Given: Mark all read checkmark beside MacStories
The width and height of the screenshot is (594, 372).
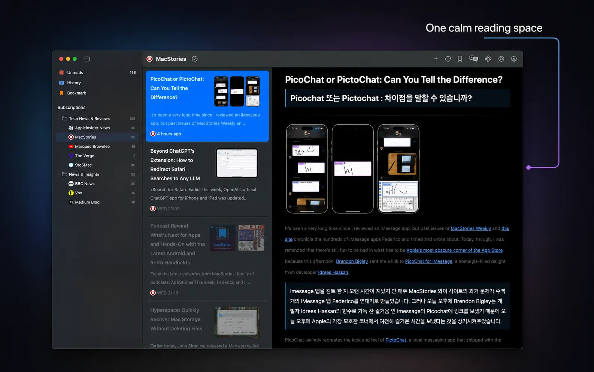Looking at the screenshot, I should pos(195,59).
